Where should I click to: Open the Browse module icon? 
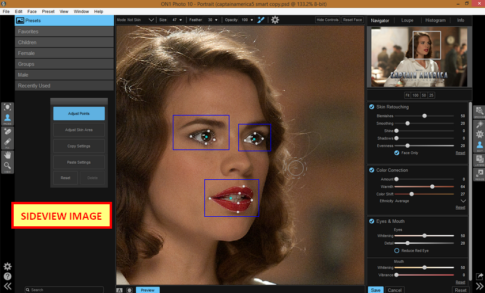tap(480, 113)
